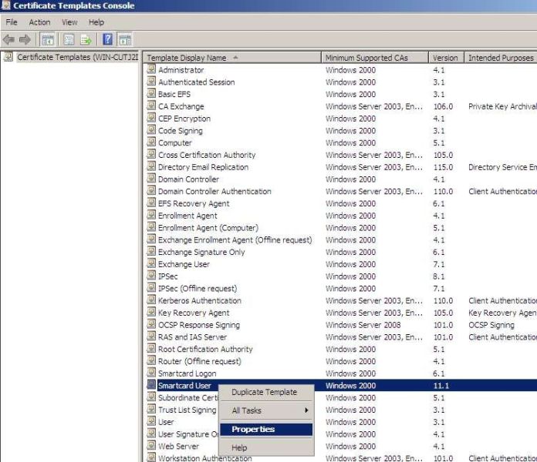Screen dimensions: 537x462
Task: Select the Key Recovery Agent template
Action: point(194,313)
